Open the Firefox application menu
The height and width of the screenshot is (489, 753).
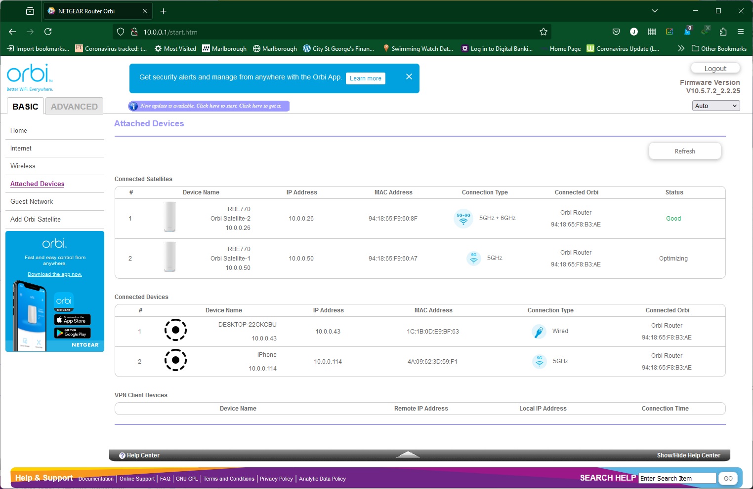(740, 32)
